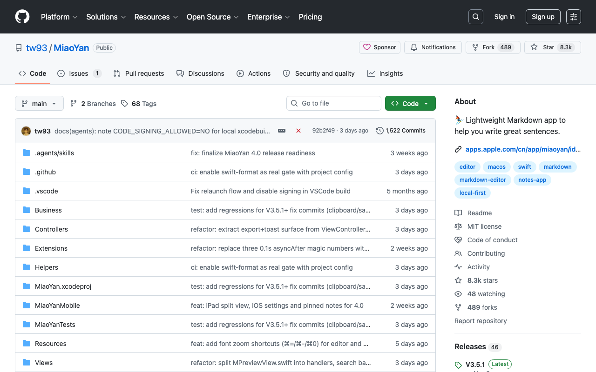Open the search magnifier button
Image resolution: width=596 pixels, height=372 pixels.
pos(476,17)
